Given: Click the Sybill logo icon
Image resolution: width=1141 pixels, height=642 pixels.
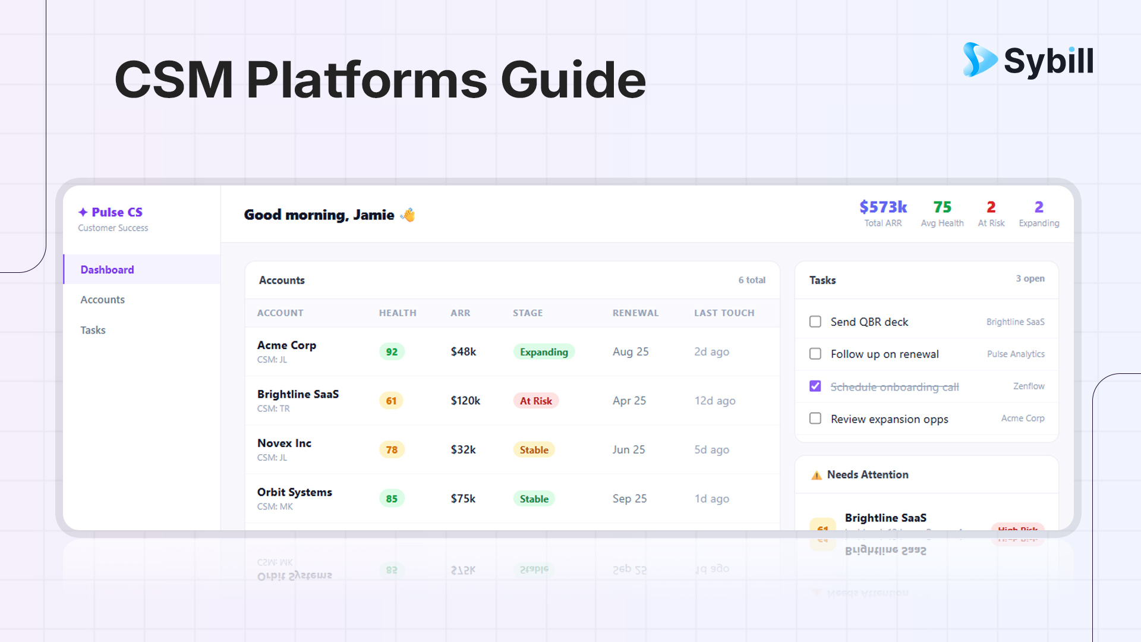Looking at the screenshot, I should [x=980, y=59].
